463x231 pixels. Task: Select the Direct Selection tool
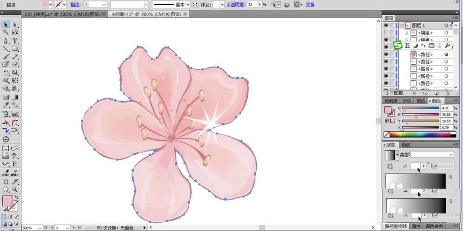click(15, 24)
